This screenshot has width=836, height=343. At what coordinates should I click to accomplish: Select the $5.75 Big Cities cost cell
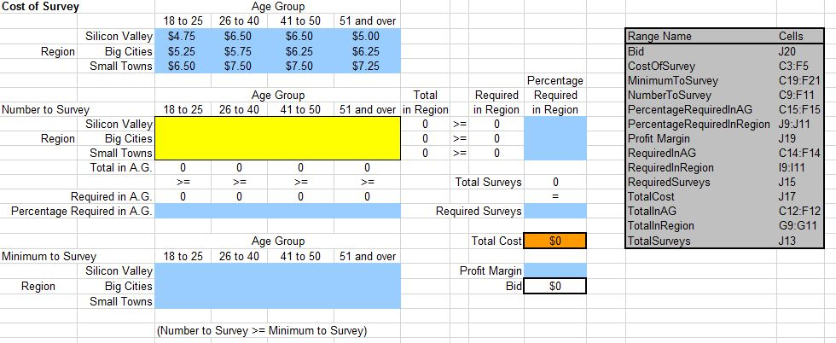238,51
